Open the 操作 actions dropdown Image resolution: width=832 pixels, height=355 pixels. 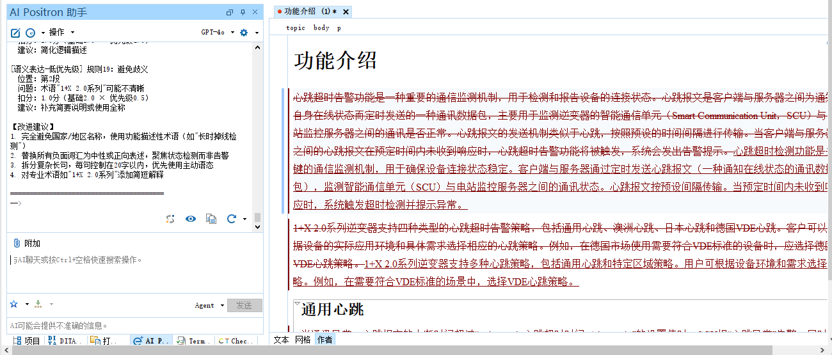tap(61, 33)
